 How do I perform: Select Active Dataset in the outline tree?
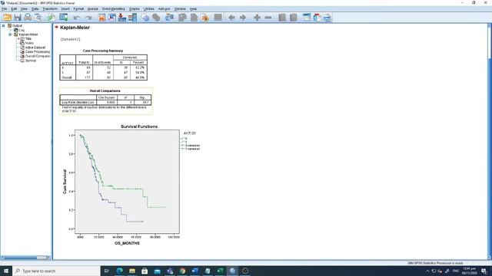[35, 48]
